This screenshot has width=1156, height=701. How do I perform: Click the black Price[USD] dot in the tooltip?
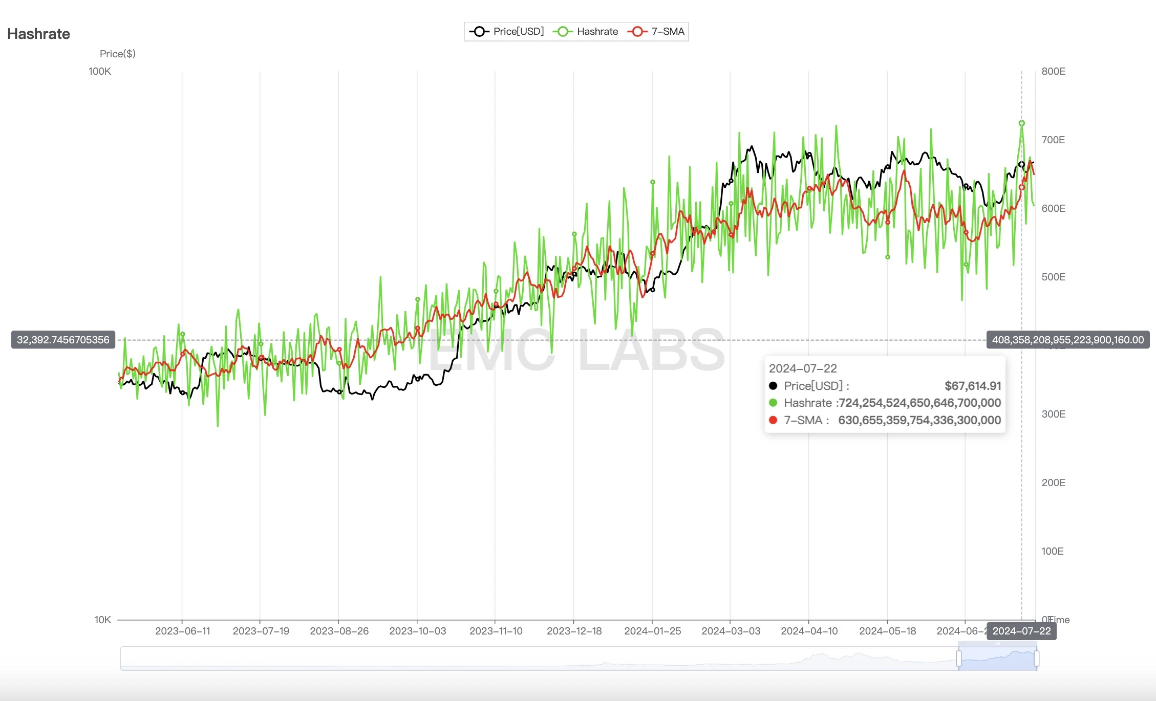pyautogui.click(x=773, y=386)
